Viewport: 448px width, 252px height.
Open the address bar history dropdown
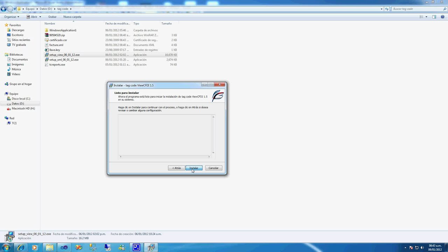[381, 9]
